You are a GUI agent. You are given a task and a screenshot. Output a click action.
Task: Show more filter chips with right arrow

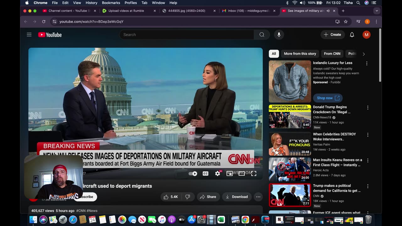[x=364, y=54]
